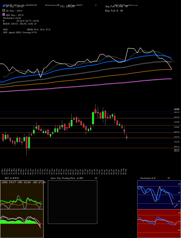Click the white 50 Day EMA legend swatch
The width and height of the screenshot is (181, 238).
coord(4,10)
